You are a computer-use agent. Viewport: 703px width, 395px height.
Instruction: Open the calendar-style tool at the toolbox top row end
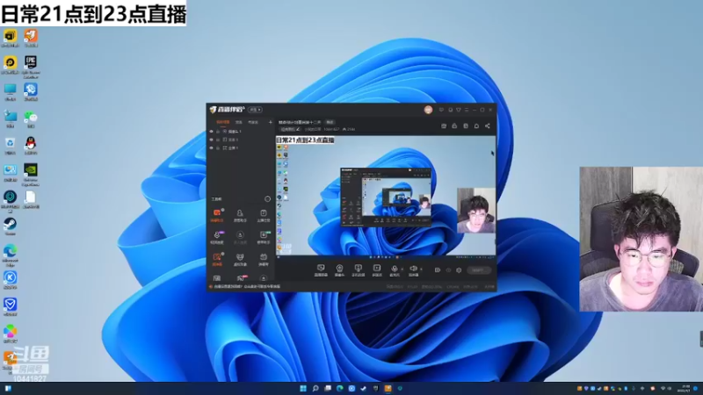[x=263, y=215]
